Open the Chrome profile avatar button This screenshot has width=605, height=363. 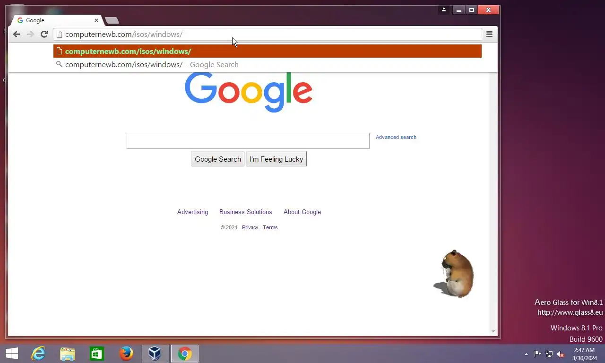point(443,10)
